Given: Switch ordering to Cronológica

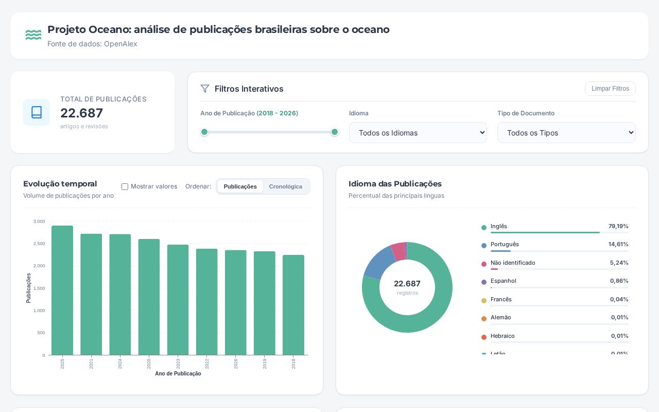Looking at the screenshot, I should [286, 186].
